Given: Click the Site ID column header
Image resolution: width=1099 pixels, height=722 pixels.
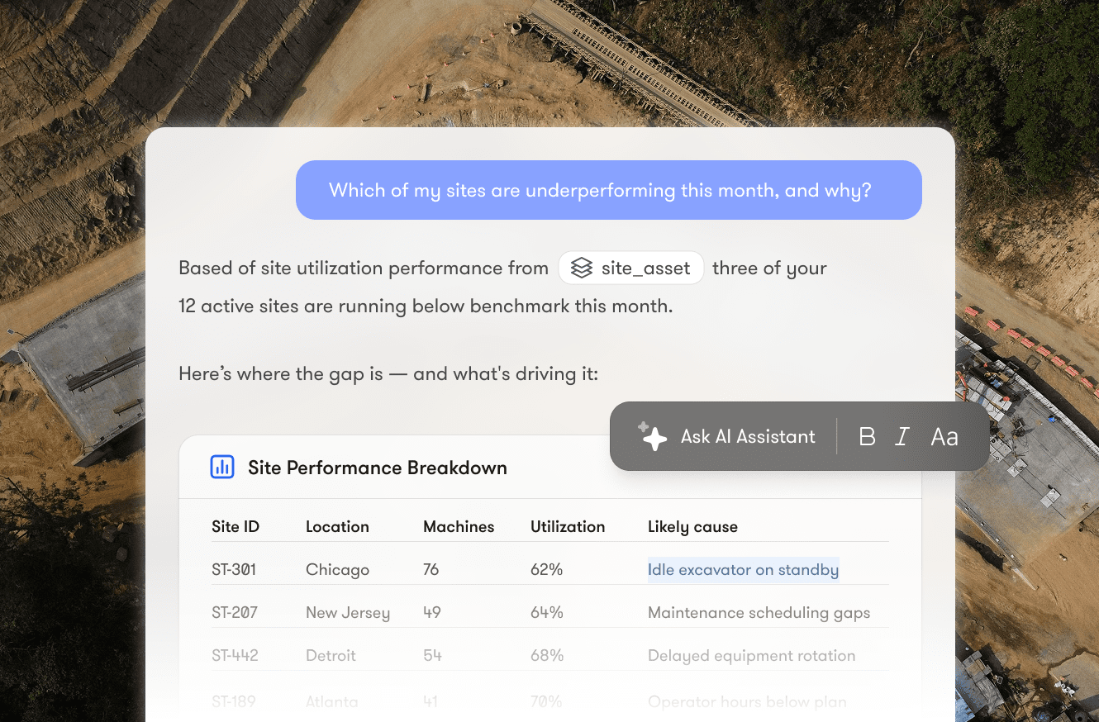Looking at the screenshot, I should (x=235, y=527).
